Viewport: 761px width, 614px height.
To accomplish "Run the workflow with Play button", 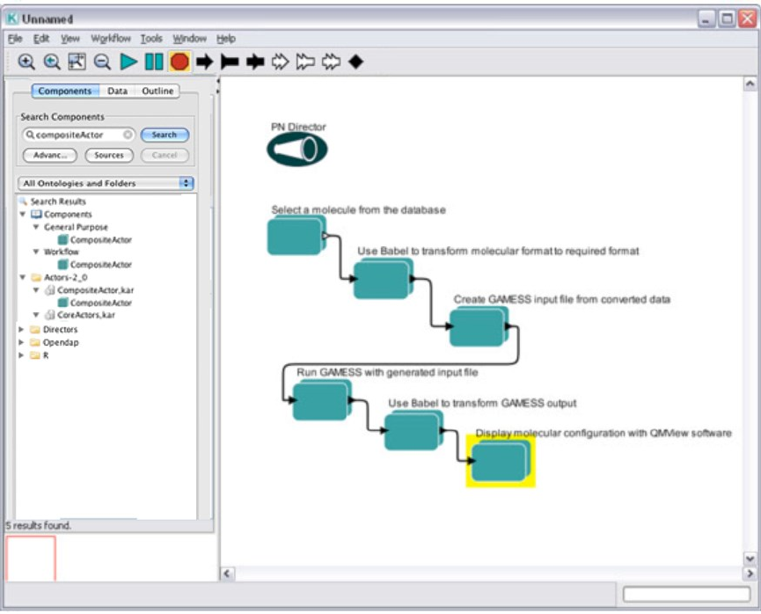I will click(128, 62).
